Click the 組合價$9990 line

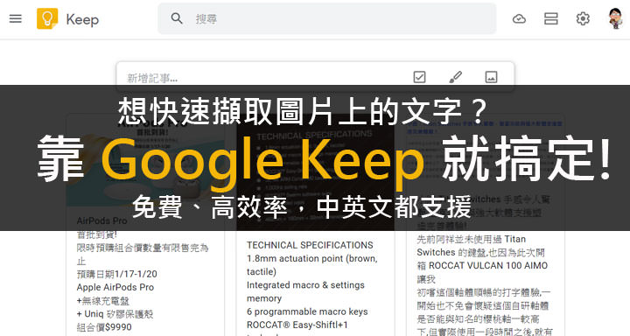click(104, 327)
